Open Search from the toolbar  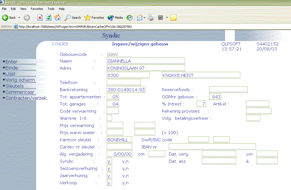(x=73, y=18)
